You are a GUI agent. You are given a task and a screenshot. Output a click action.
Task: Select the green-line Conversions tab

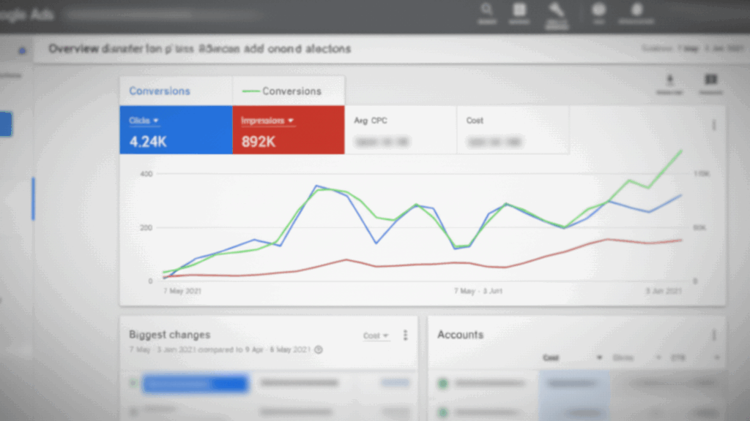(289, 91)
